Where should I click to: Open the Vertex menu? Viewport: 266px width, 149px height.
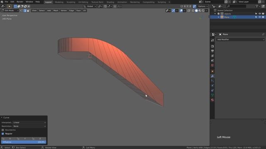(64, 11)
